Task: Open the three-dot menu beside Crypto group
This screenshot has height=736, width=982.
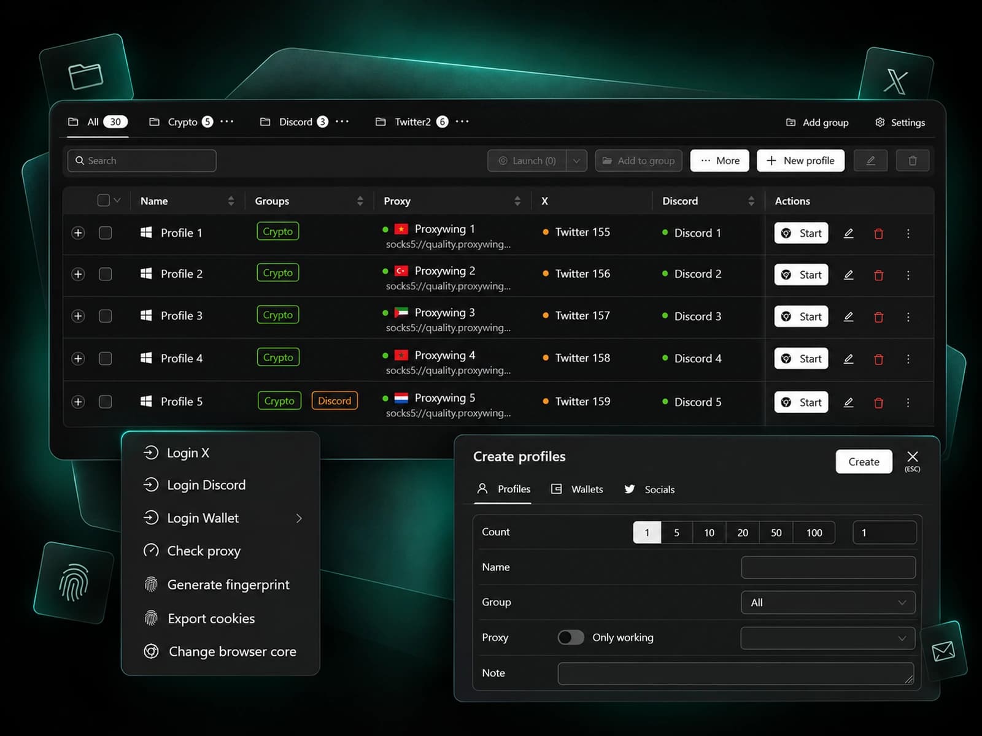Action: tap(227, 121)
